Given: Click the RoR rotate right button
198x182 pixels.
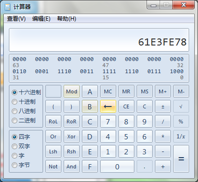Looking at the screenshot, I should (72, 121).
